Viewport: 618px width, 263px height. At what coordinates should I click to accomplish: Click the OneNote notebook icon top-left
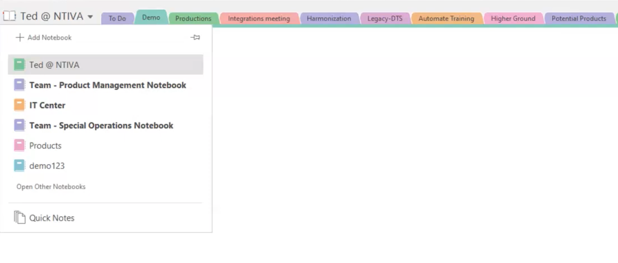pos(9,16)
